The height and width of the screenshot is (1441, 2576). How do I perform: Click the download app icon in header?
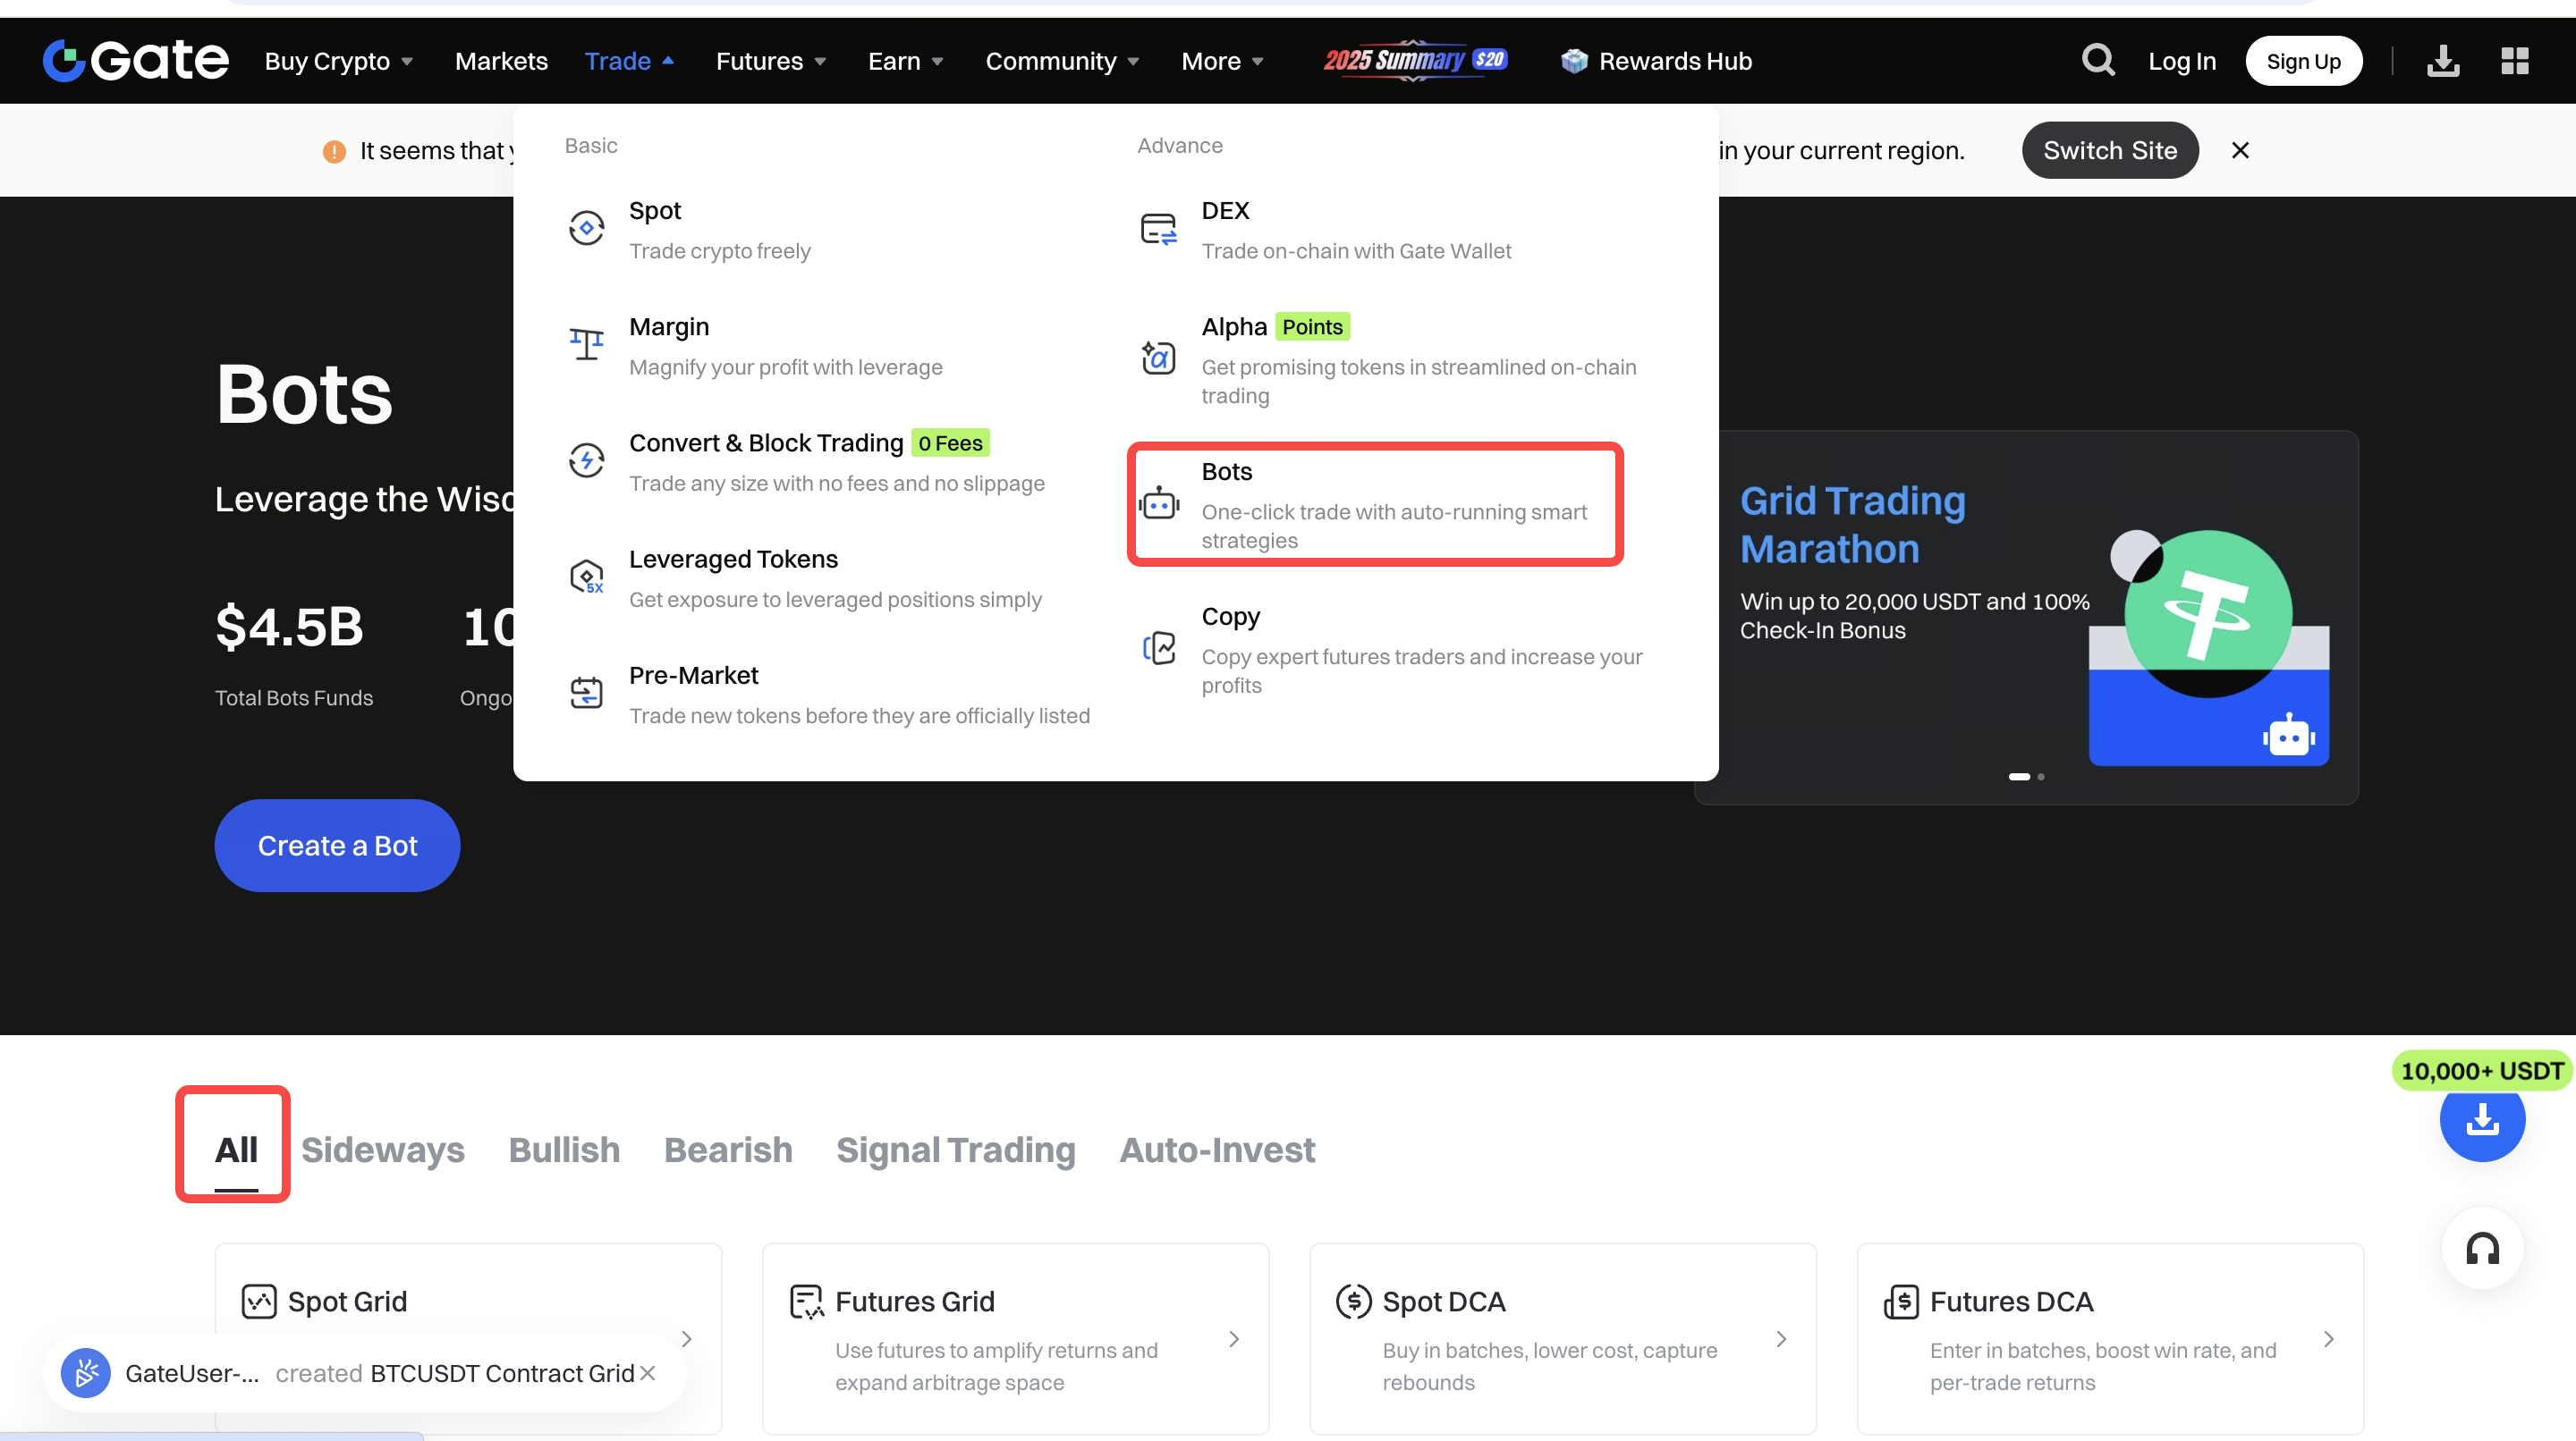click(x=2442, y=61)
